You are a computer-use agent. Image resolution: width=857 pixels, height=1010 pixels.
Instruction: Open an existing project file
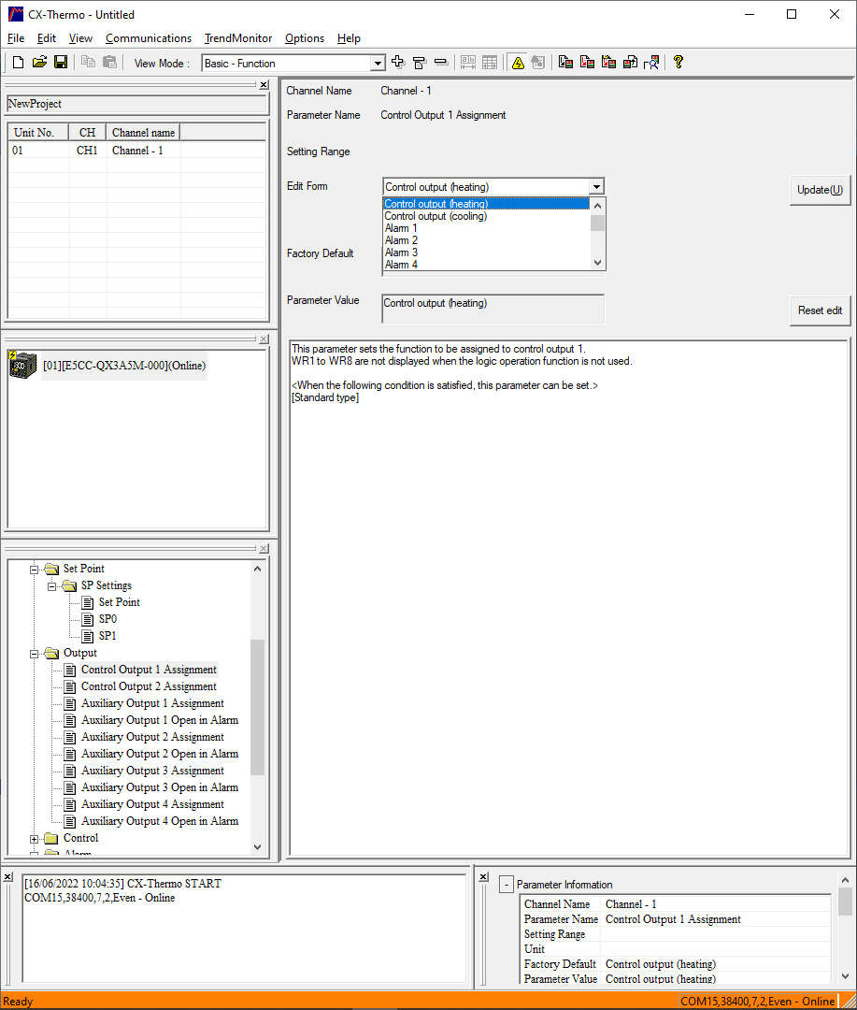pyautogui.click(x=39, y=63)
